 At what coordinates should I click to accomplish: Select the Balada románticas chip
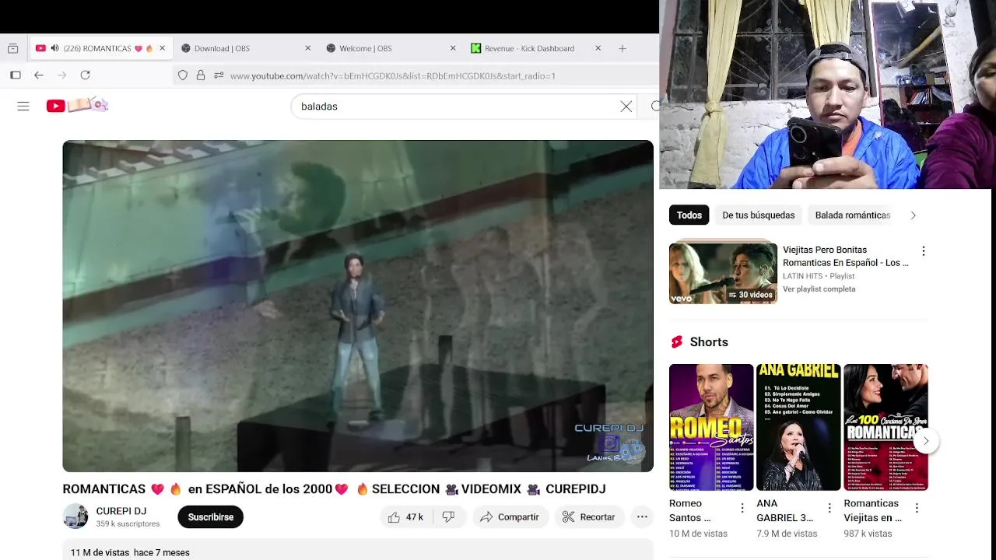(x=853, y=215)
